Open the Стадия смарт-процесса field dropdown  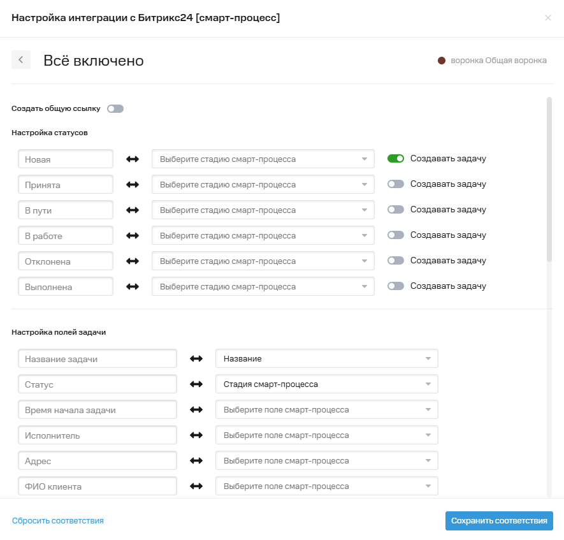coord(326,384)
